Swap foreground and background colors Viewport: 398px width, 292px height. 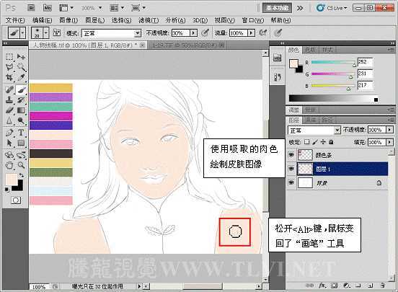22,175
